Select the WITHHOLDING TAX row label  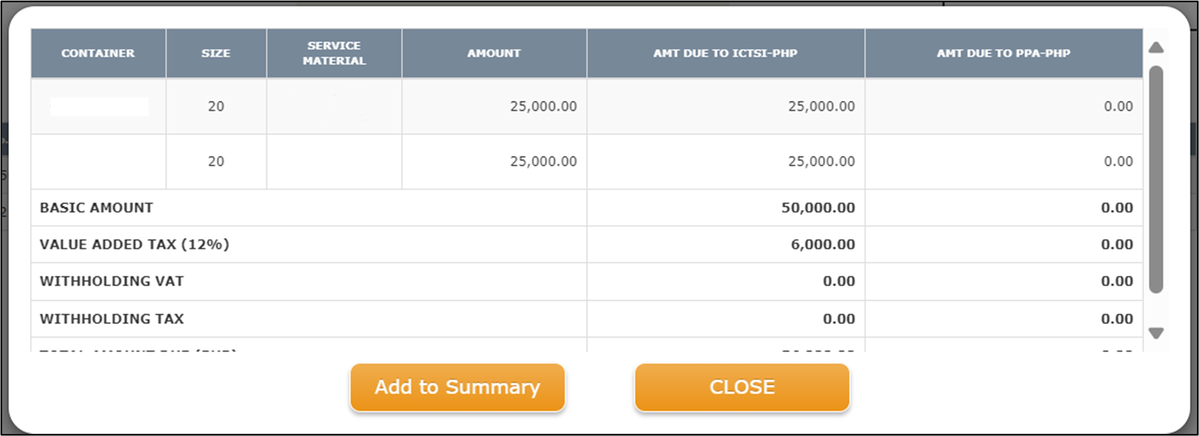pos(112,319)
